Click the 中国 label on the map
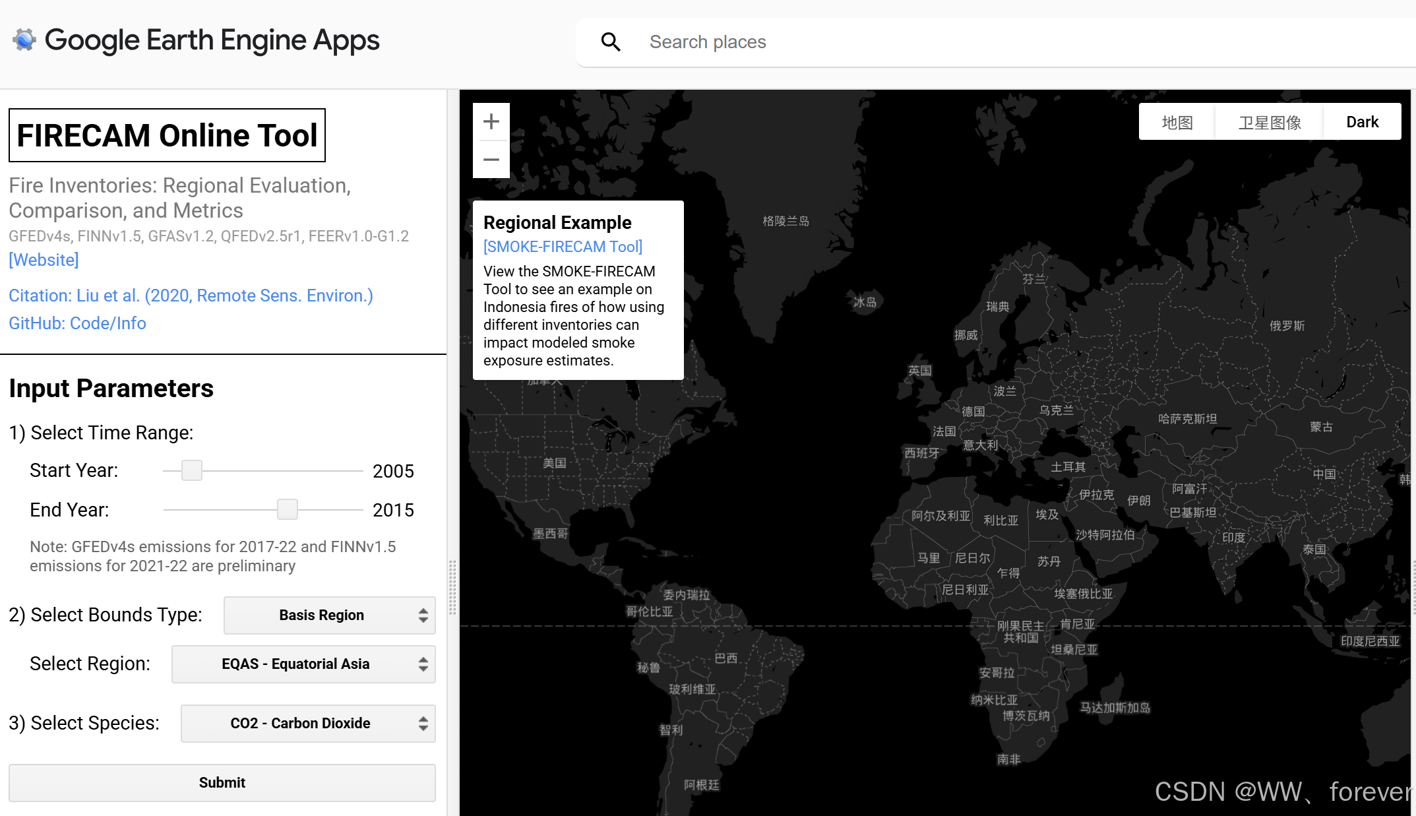 point(1324,474)
